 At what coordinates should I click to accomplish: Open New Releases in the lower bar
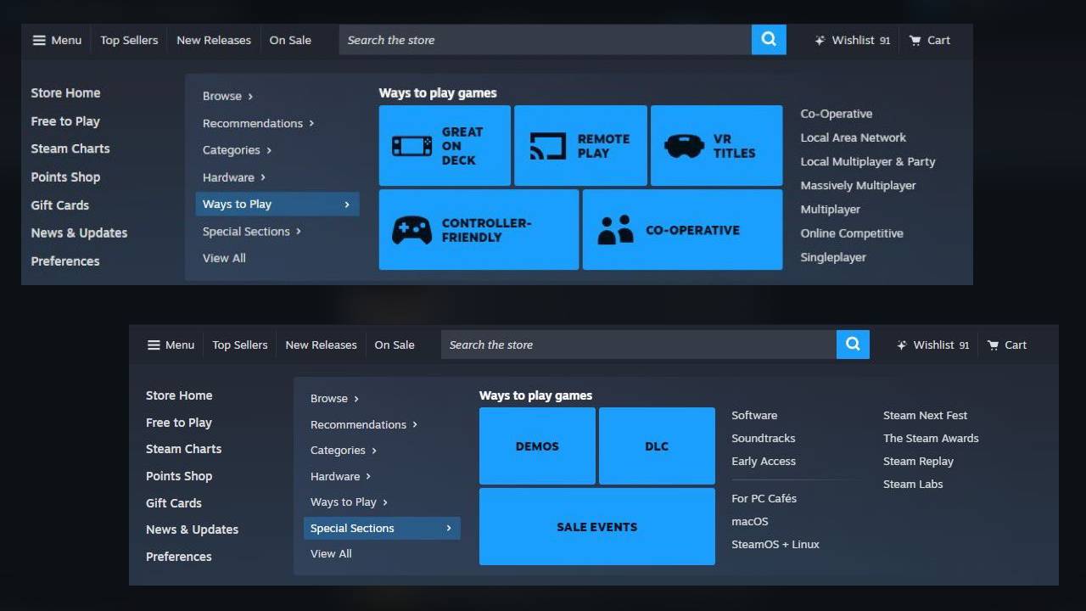tap(321, 345)
